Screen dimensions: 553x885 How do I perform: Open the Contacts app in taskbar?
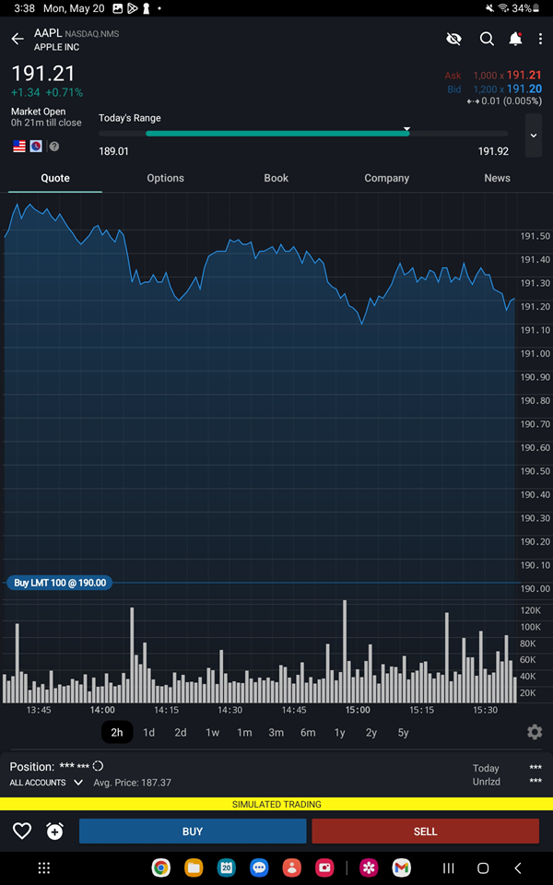pyautogui.click(x=292, y=867)
